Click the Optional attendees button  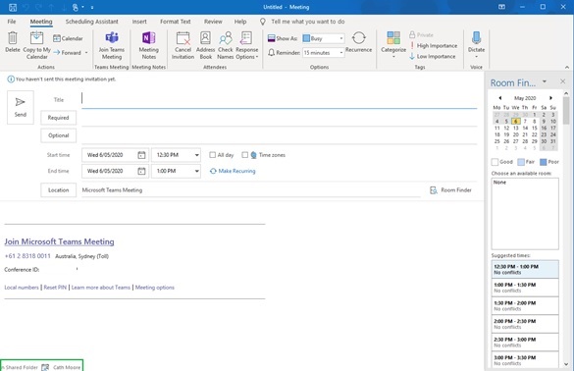pos(59,135)
